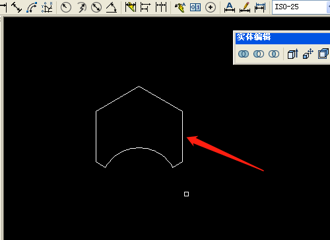
Task: Pick the right vertical edge of the shape
Action: point(182,136)
